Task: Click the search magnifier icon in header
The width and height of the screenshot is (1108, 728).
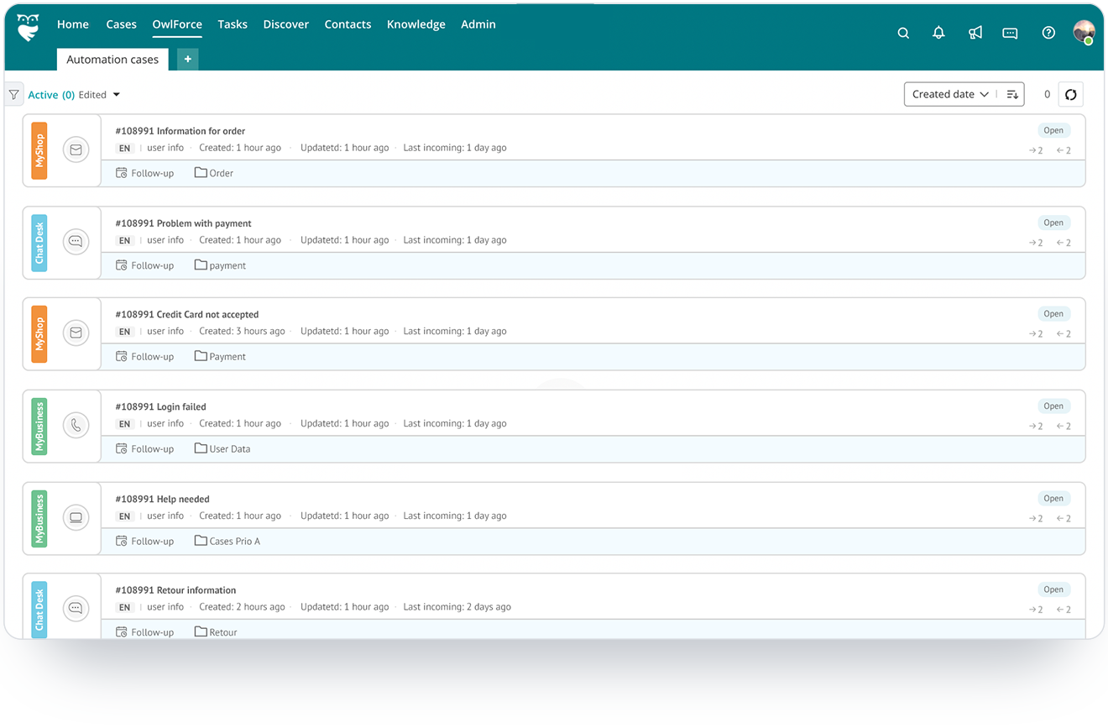Action: (x=903, y=34)
